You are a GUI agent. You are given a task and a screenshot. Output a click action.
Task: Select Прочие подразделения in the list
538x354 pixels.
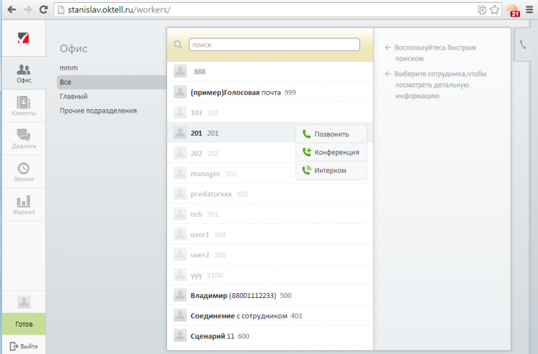98,111
